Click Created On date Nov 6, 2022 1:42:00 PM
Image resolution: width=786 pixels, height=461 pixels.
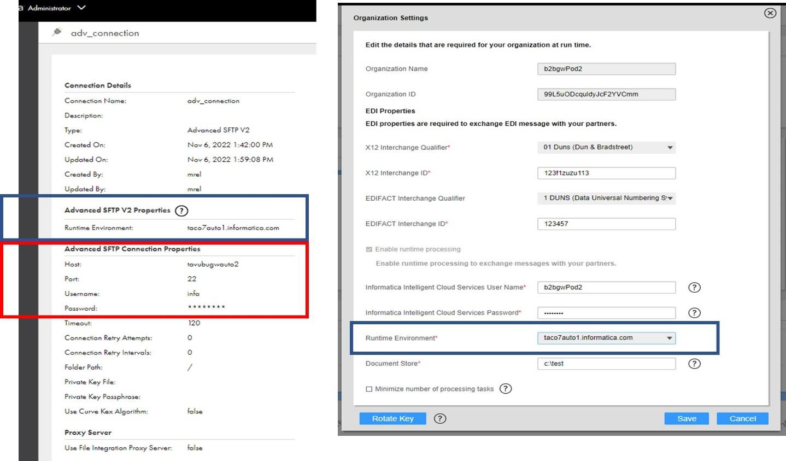(230, 145)
